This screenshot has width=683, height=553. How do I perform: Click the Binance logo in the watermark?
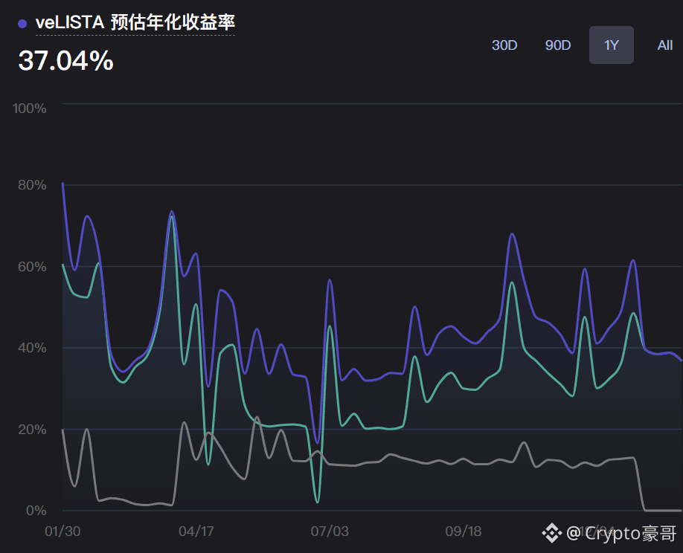coord(551,532)
